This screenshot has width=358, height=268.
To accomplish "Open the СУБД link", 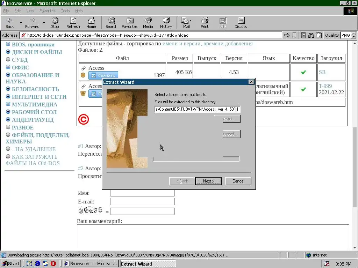I will pos(20,60).
